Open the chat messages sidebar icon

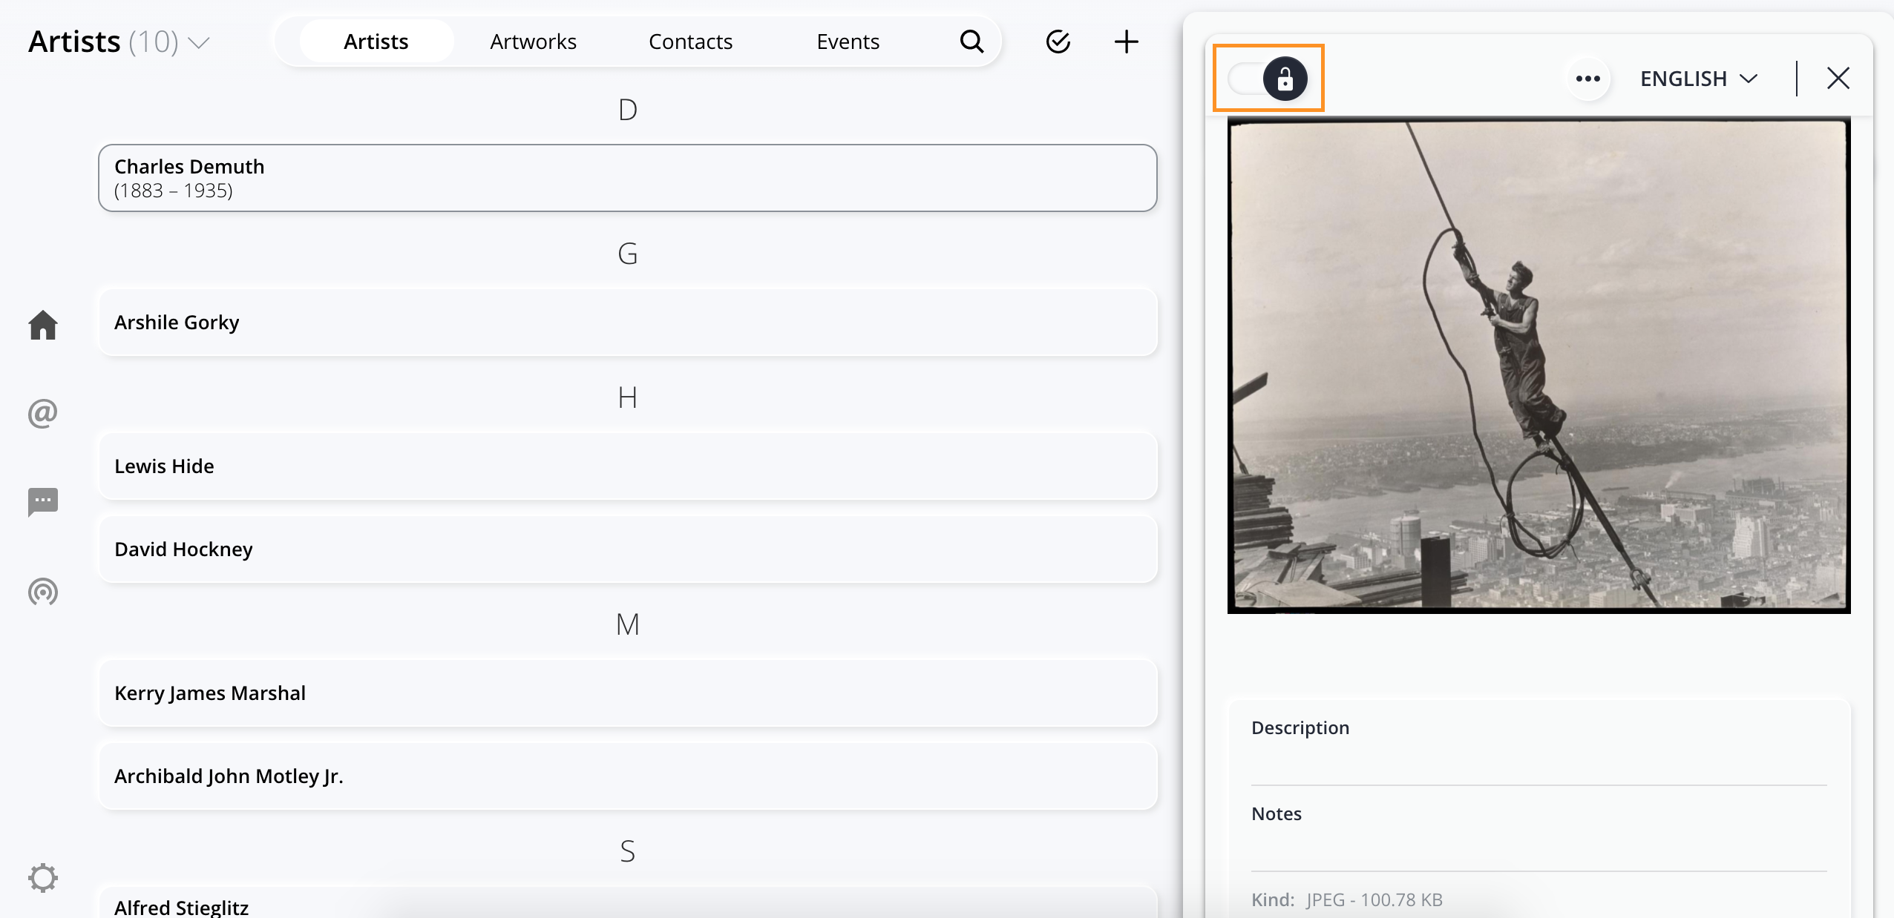pos(43,502)
